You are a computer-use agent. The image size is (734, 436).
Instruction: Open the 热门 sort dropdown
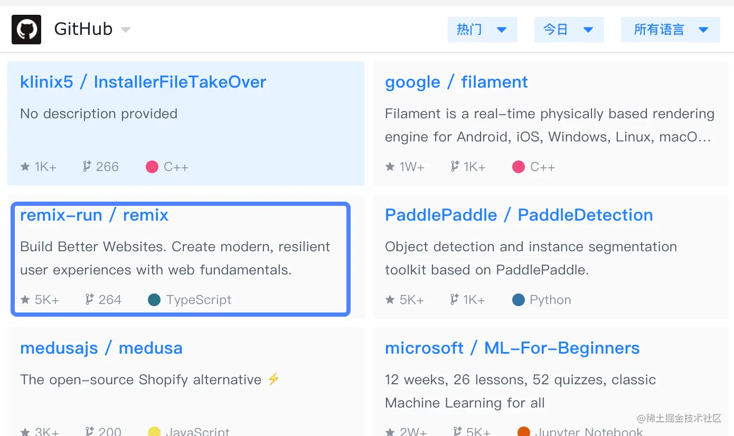pyautogui.click(x=483, y=30)
